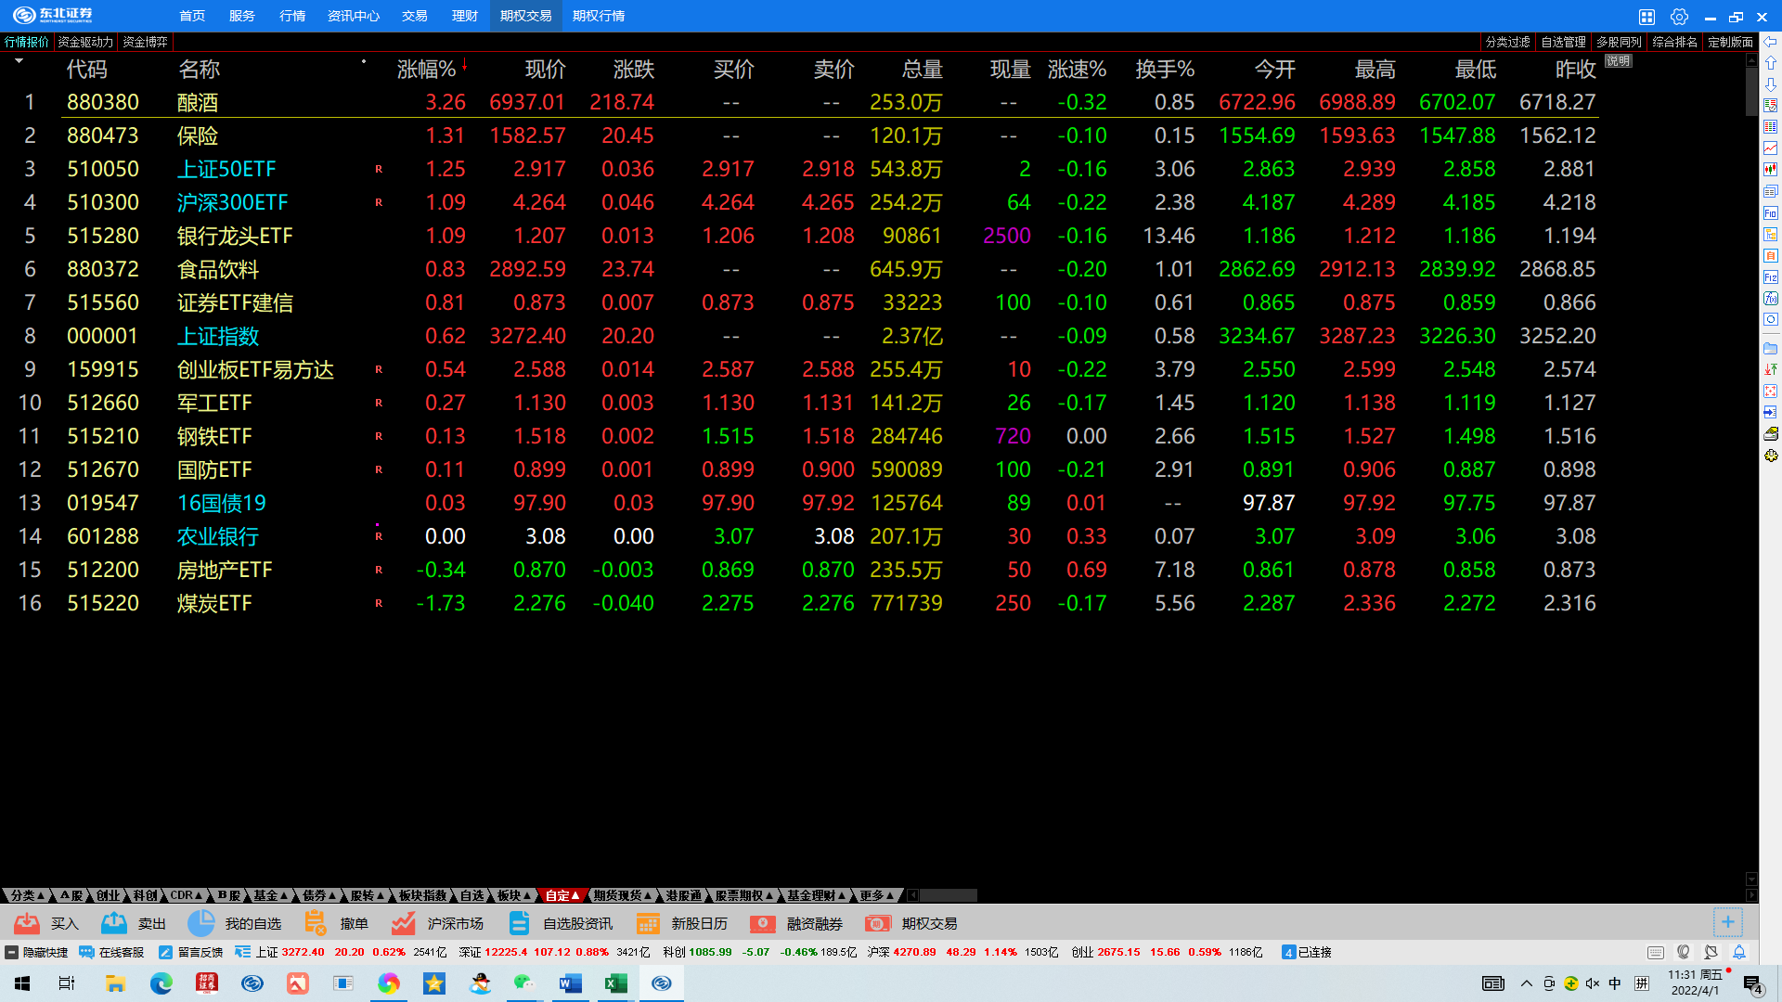Click the 买入 (buy) inbox icon
This screenshot has width=1782, height=1002.
click(27, 923)
